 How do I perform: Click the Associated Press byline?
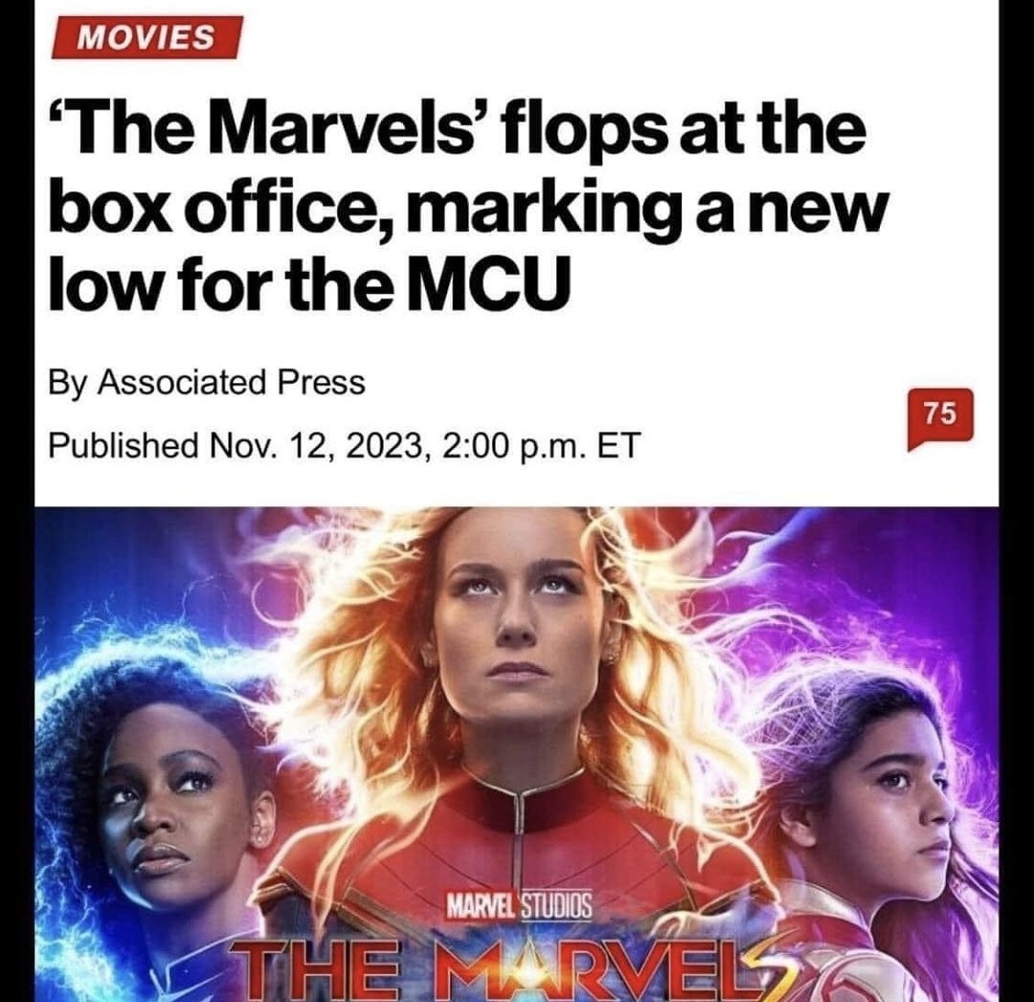232,383
